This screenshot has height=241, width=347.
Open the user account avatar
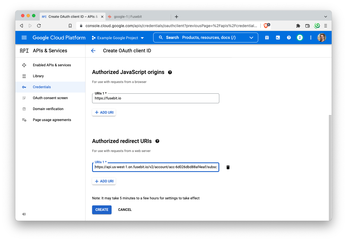click(322, 38)
